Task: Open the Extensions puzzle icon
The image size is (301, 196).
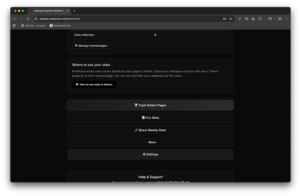Action: [260, 19]
